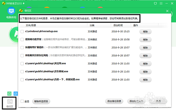
Task: Click 移除 for 百度一下，你就知道.exe
Action: [x=145, y=80]
